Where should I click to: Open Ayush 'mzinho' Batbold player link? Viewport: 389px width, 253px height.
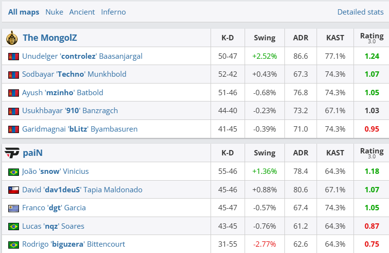(62, 93)
